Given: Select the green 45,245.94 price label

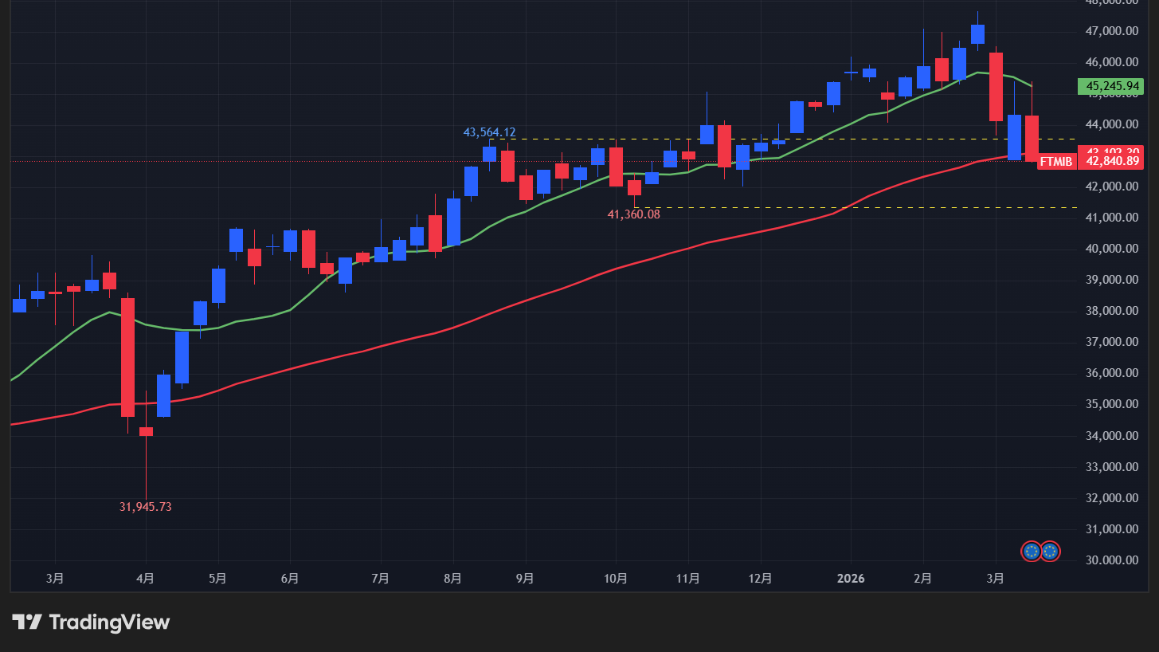Looking at the screenshot, I should click(1110, 86).
